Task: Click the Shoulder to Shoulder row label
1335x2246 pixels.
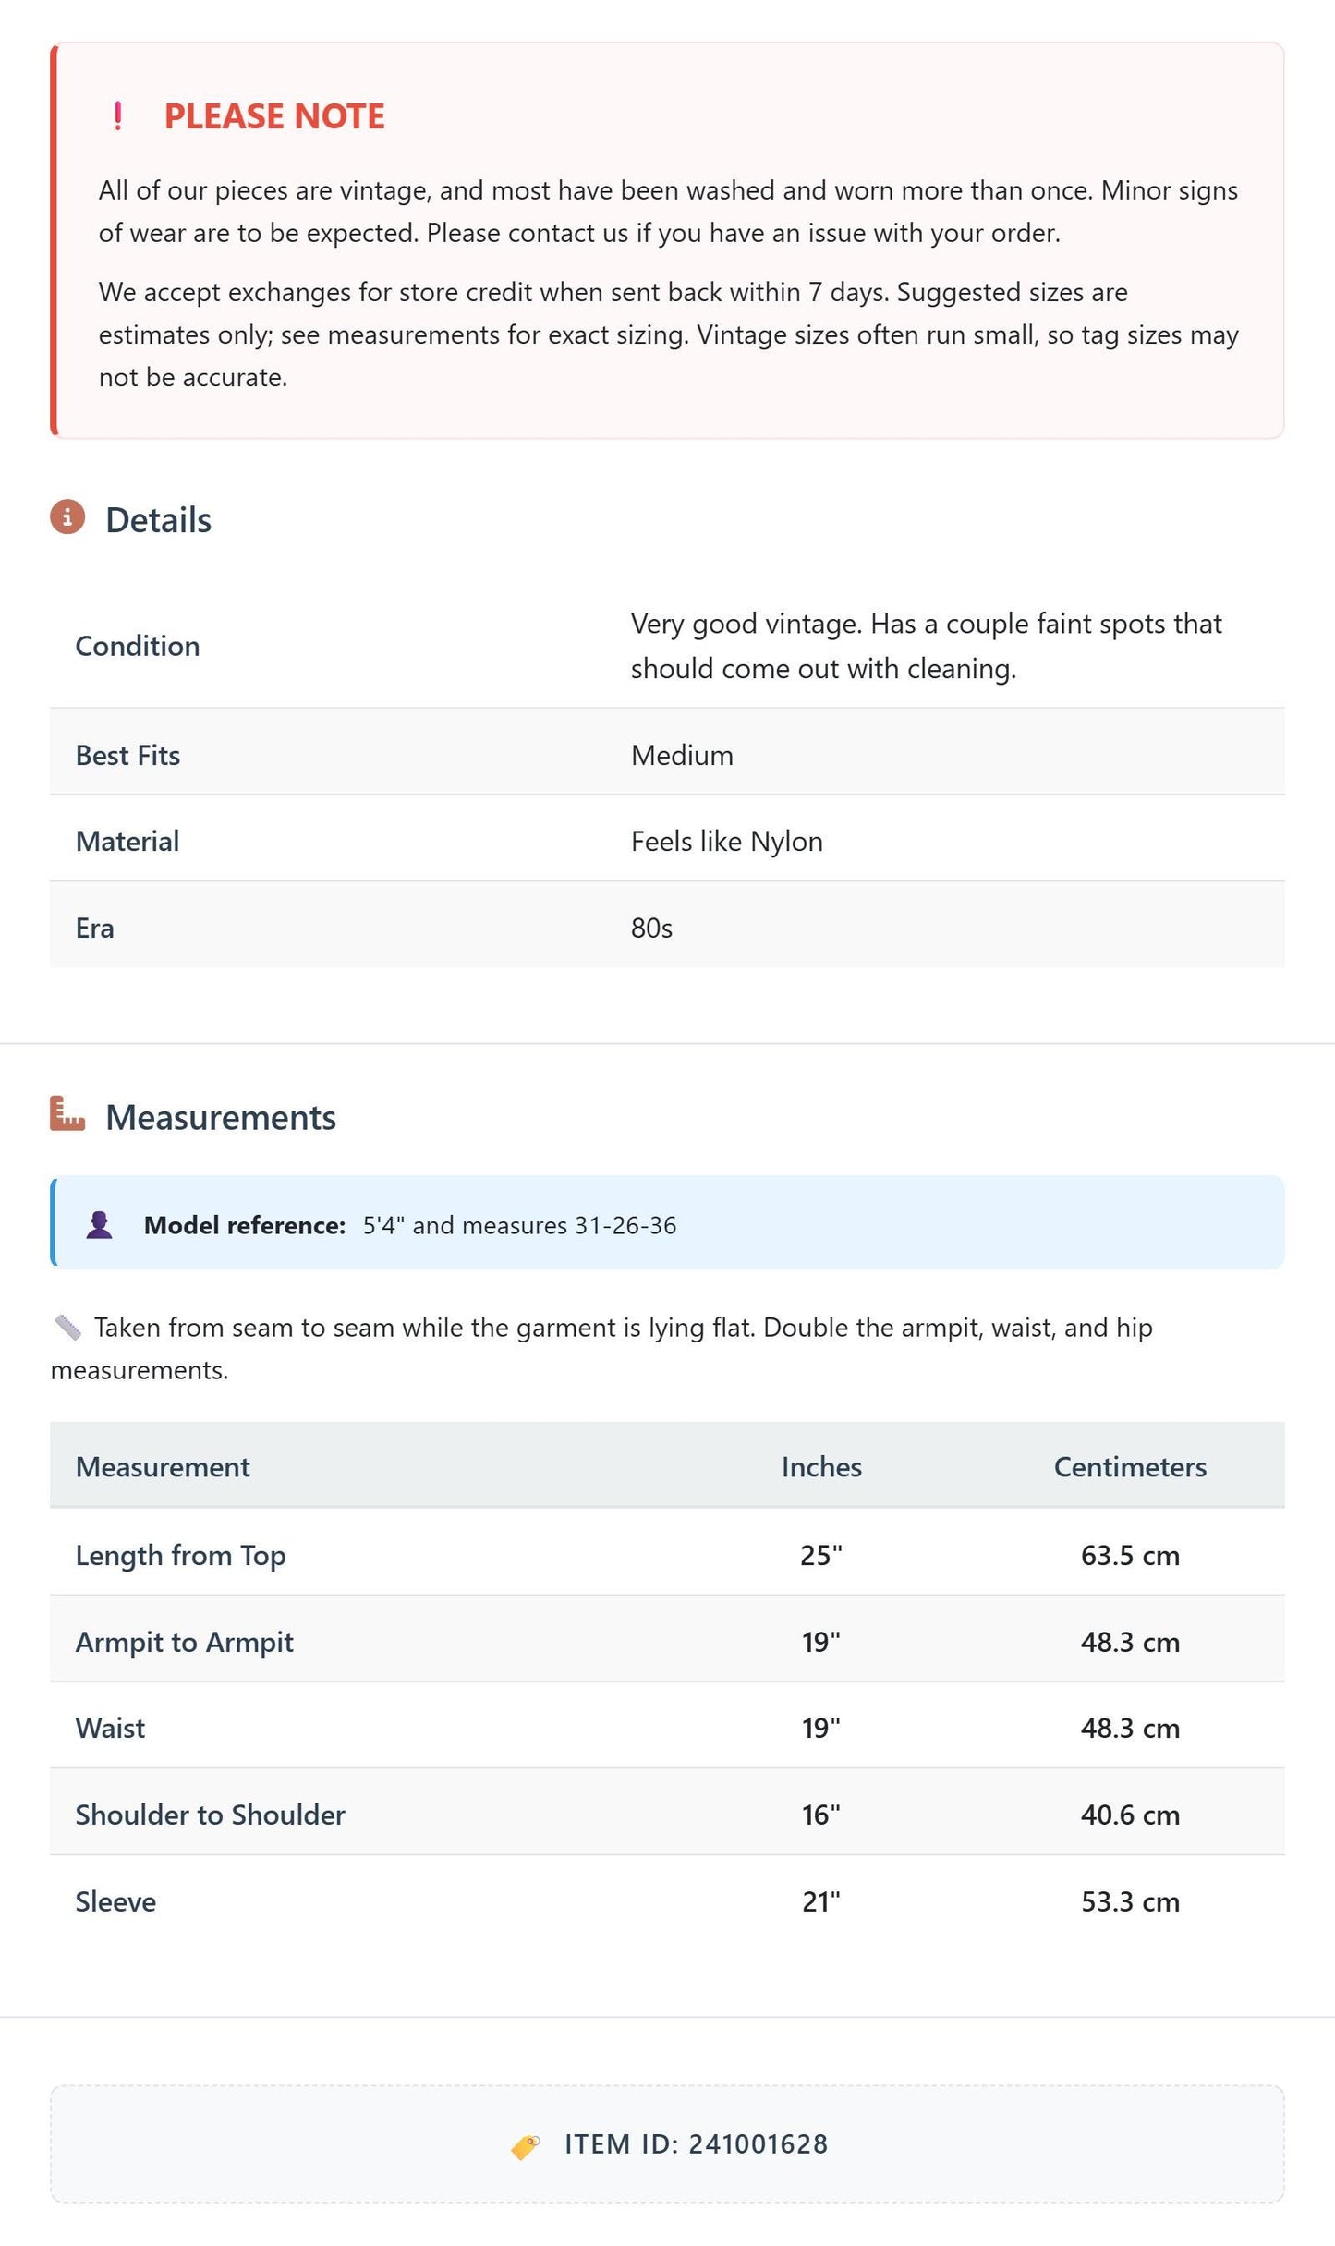Action: pos(211,1815)
